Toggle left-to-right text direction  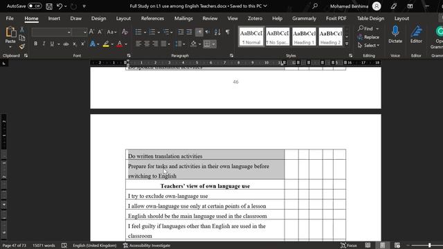tap(199, 32)
